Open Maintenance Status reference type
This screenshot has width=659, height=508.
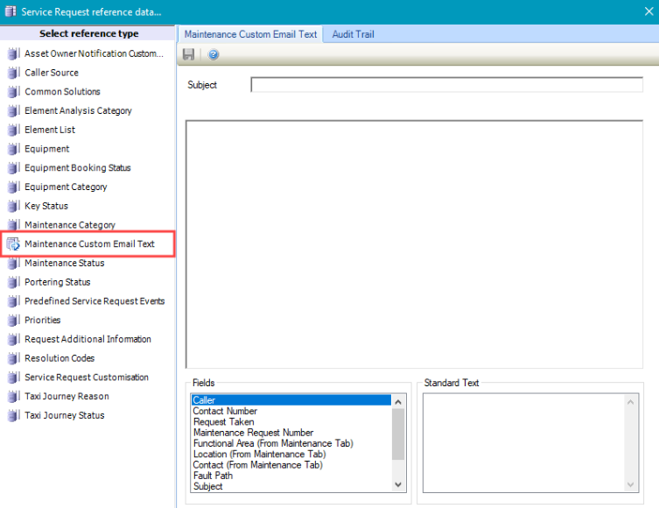64,263
